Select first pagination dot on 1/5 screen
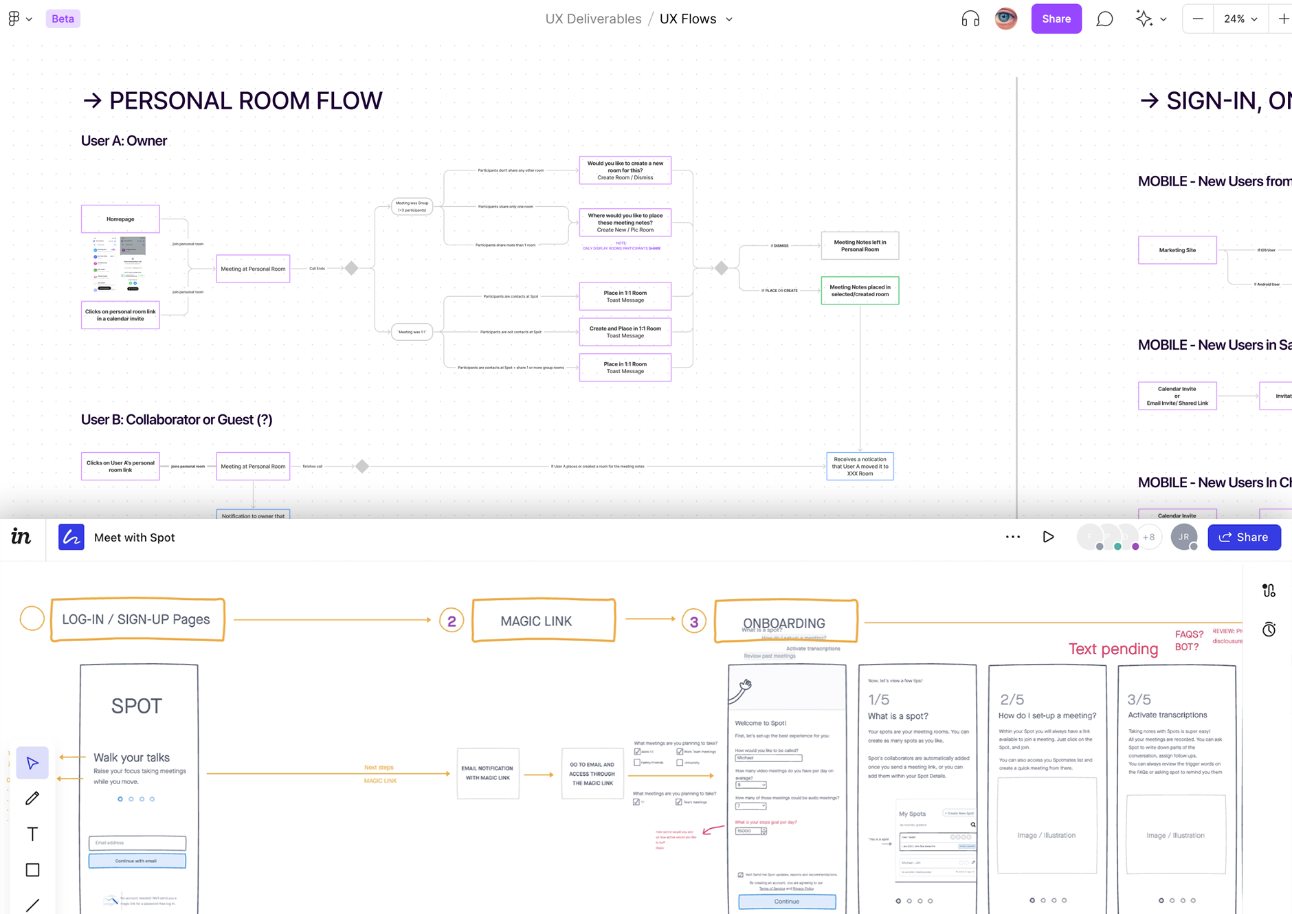 click(x=898, y=900)
